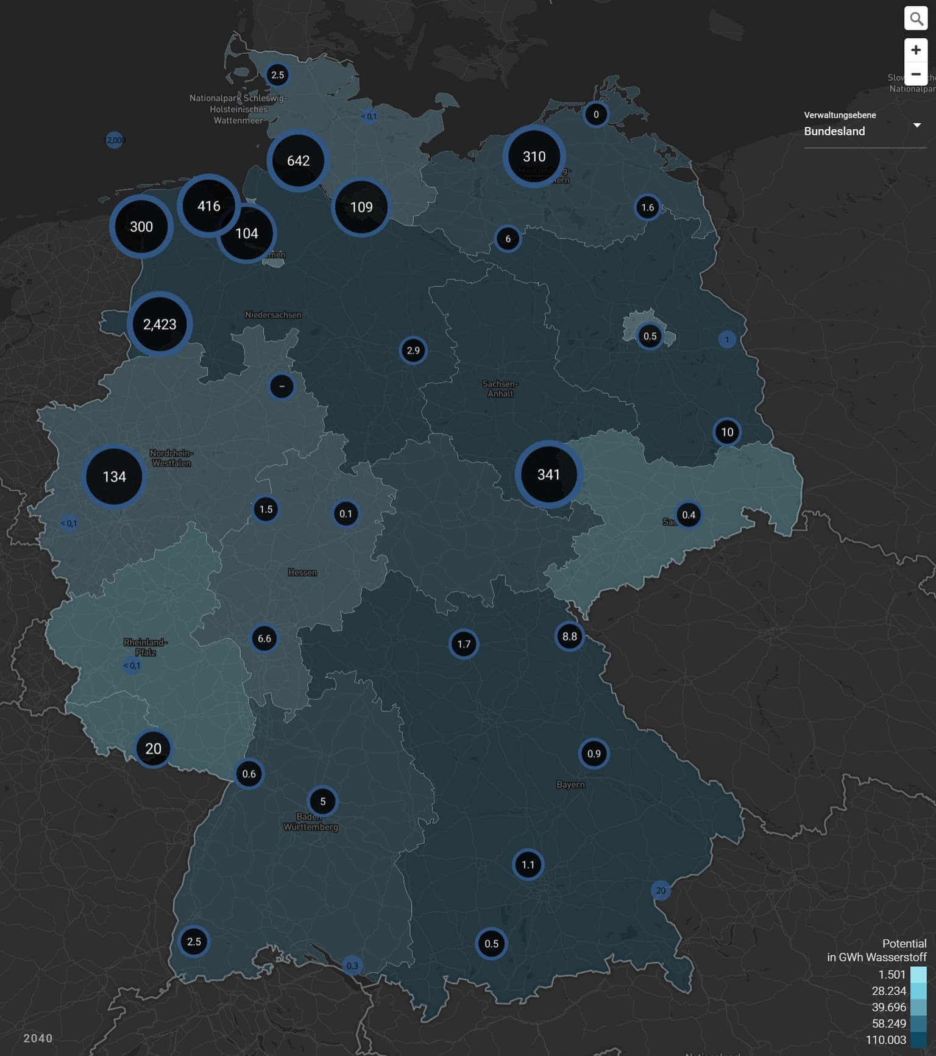Zoom out with the minus button
This screenshot has height=1056, width=936.
[915, 74]
